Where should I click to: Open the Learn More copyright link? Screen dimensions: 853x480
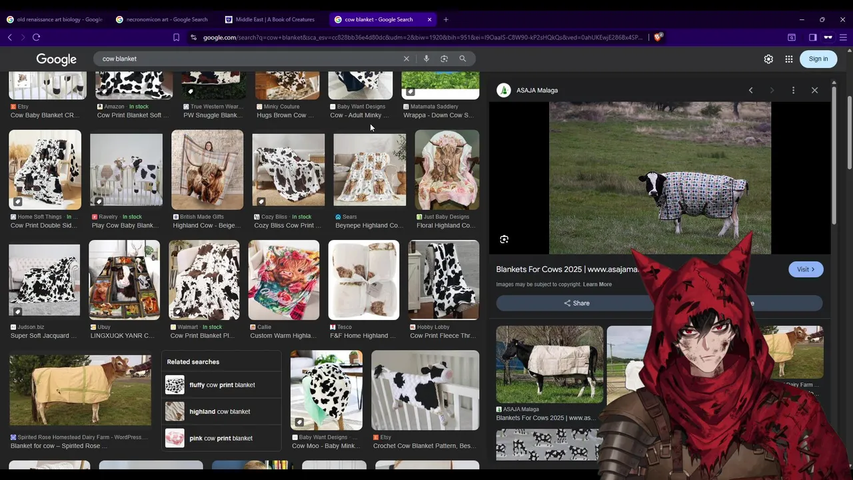[x=597, y=284]
